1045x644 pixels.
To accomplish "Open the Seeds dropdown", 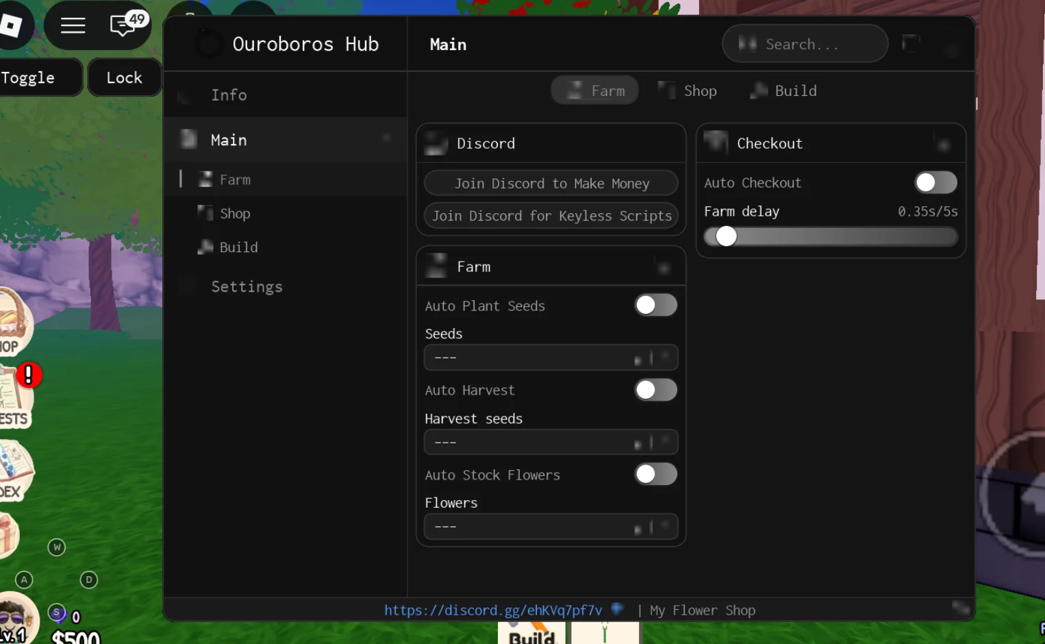I will point(551,358).
